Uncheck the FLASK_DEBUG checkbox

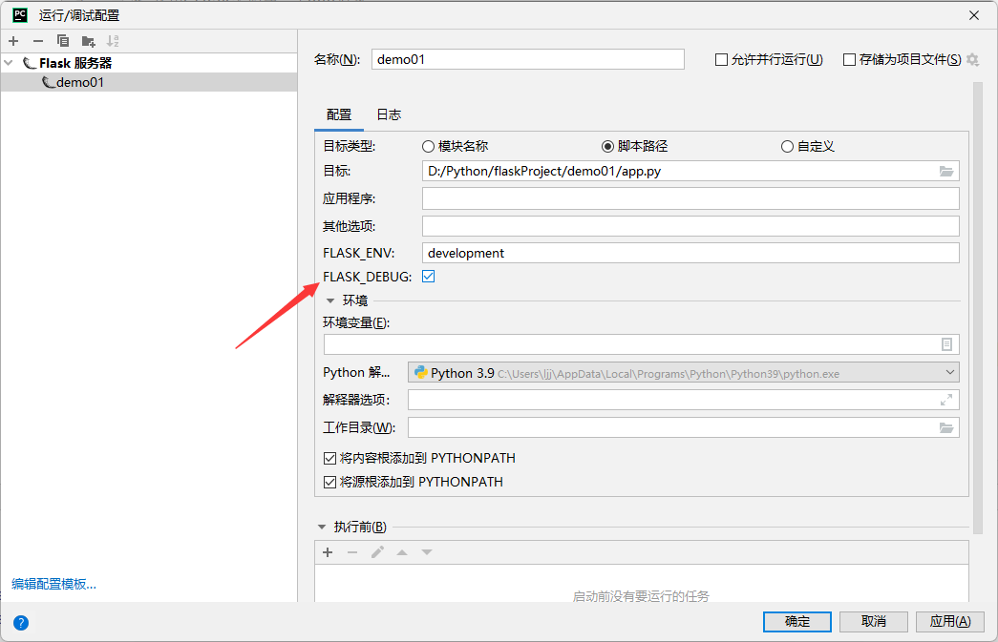(428, 276)
